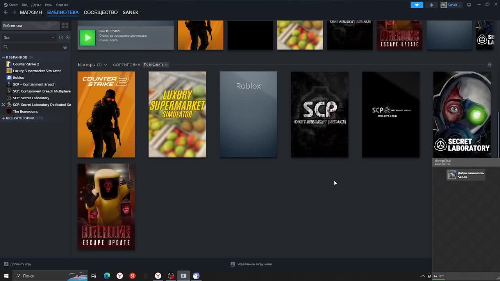Switch to the БИБЛИОТЕКА tab
The width and height of the screenshot is (500, 281).
click(x=63, y=12)
